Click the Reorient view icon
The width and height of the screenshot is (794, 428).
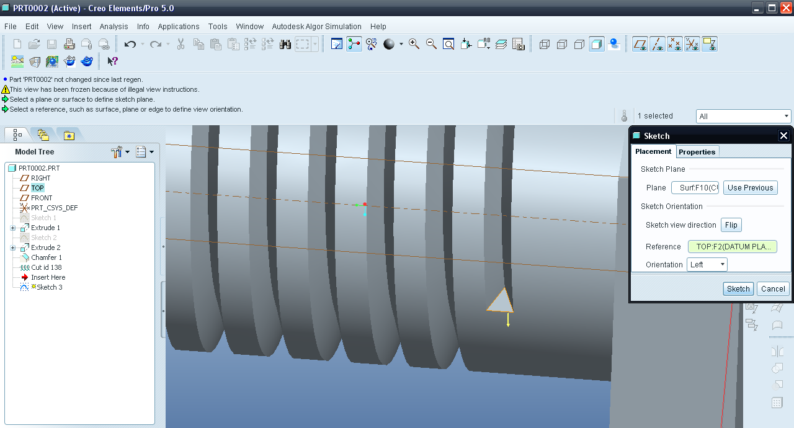pyautogui.click(x=466, y=44)
